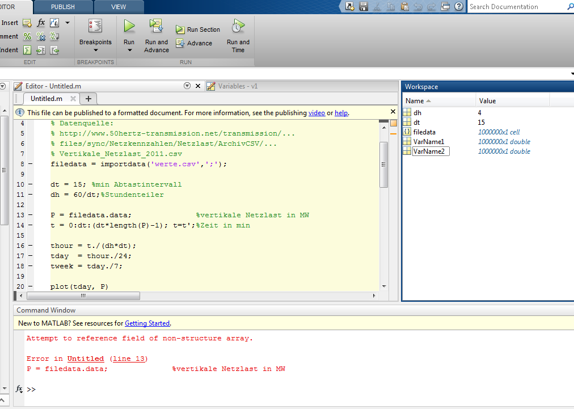
Task: Open the Getting Started link
Action: (x=147, y=323)
